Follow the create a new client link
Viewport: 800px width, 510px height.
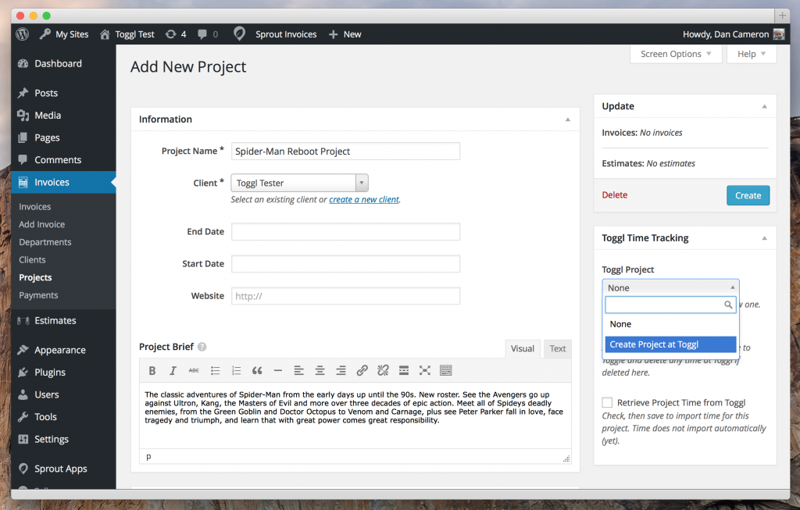[x=364, y=198]
